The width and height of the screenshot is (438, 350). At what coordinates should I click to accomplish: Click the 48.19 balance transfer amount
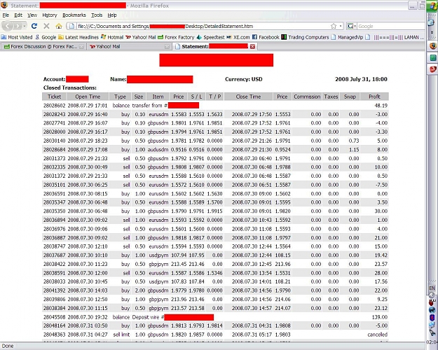coord(381,106)
